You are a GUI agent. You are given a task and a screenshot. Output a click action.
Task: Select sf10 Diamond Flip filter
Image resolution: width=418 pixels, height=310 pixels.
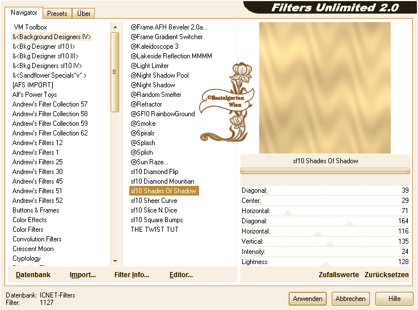click(x=154, y=172)
